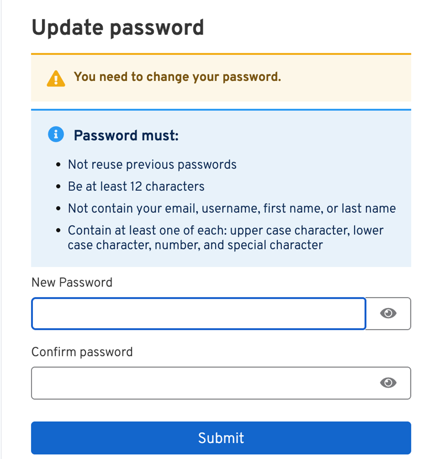Select the Password must header text

click(x=125, y=135)
